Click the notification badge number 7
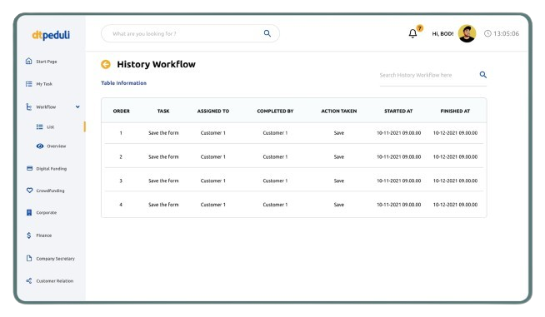This screenshot has width=545, height=317. tap(420, 28)
